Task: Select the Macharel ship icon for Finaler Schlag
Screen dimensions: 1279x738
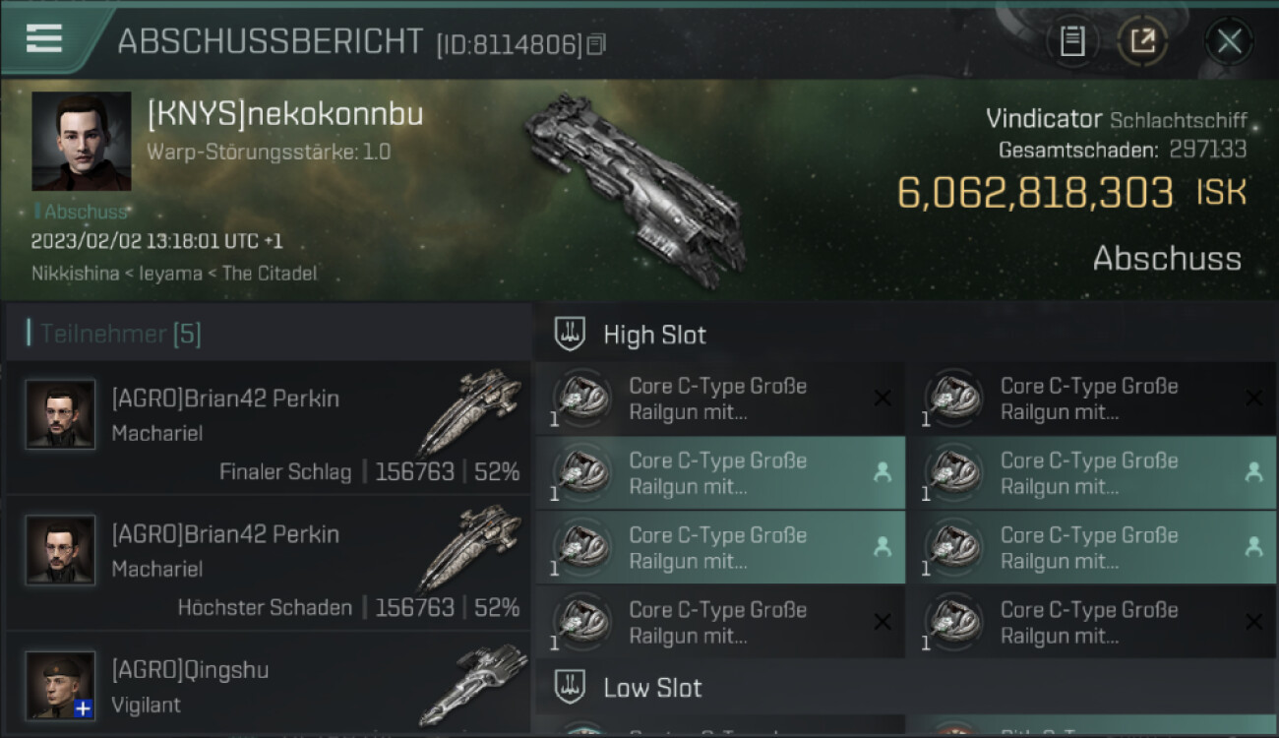Action: 469,412
